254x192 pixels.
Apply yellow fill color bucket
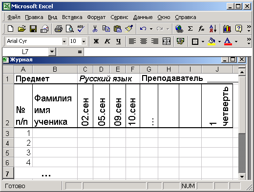[x=212, y=41]
